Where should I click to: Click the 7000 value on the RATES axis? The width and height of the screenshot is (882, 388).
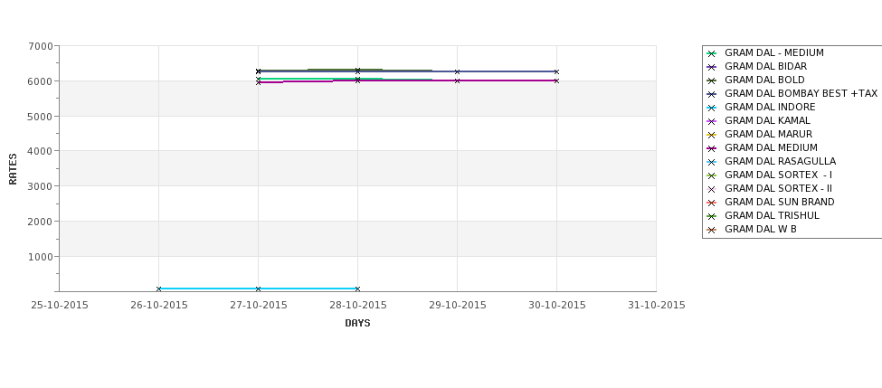tap(41, 46)
